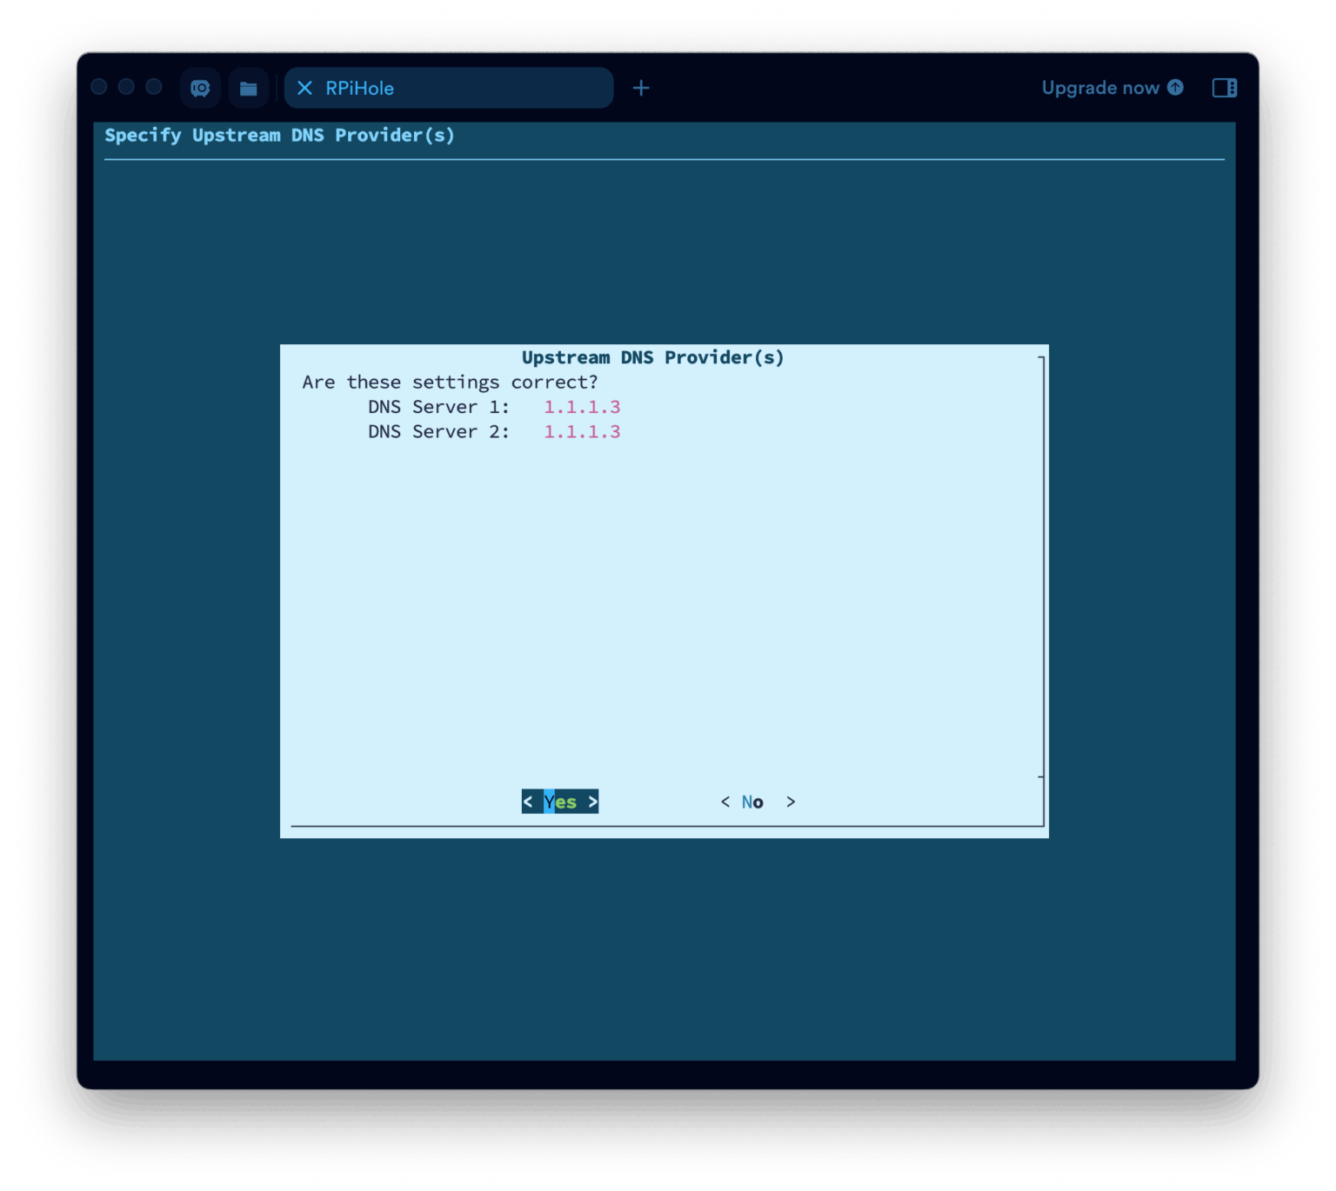Click the plus icon to open a new tab

tap(641, 88)
